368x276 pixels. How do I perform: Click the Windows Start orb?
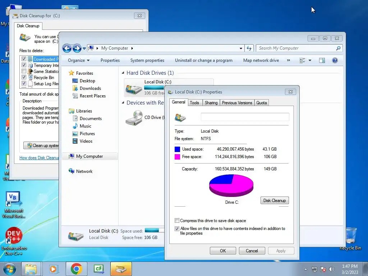[x=10, y=269]
